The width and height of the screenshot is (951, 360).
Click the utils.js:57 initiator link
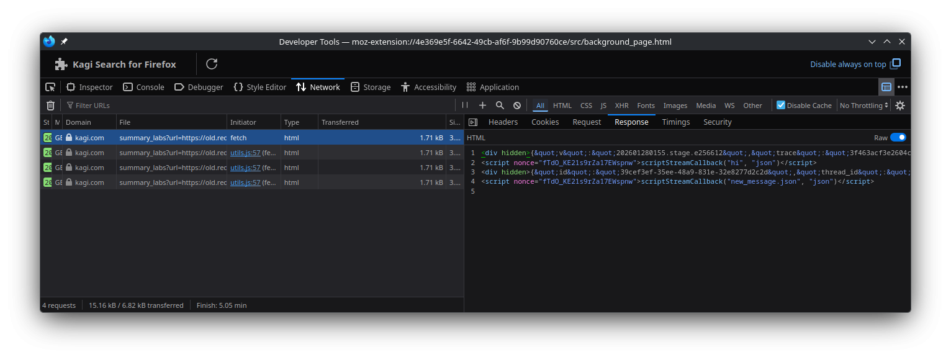point(245,153)
